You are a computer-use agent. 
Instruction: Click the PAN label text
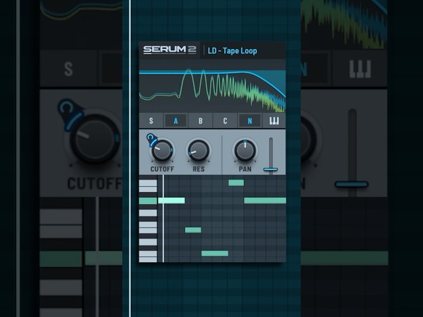pyautogui.click(x=245, y=169)
